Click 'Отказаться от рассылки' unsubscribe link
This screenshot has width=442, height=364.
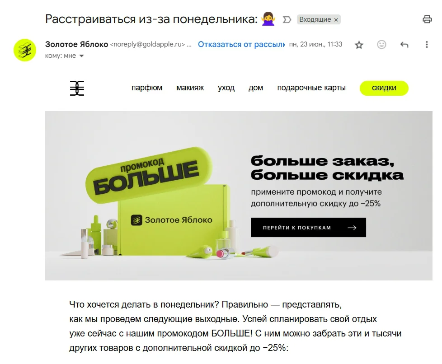(x=241, y=45)
